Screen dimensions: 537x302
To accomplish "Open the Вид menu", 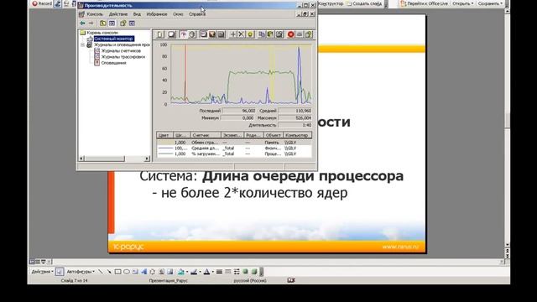I will 137,14.
